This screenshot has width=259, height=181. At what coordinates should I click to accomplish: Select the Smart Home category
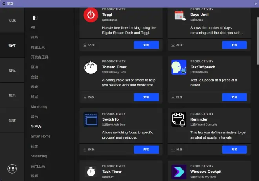pyautogui.click(x=40, y=136)
